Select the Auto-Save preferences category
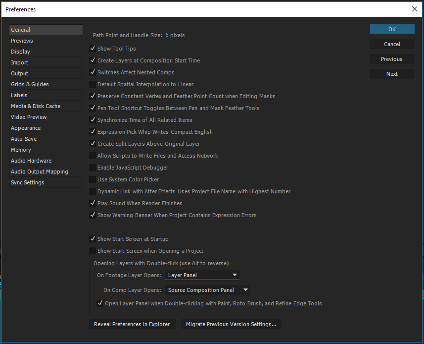 24,139
